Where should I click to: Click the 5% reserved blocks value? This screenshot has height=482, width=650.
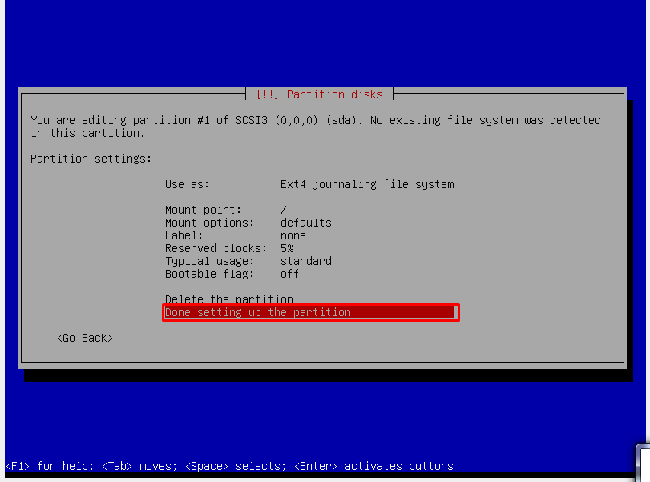pos(287,248)
